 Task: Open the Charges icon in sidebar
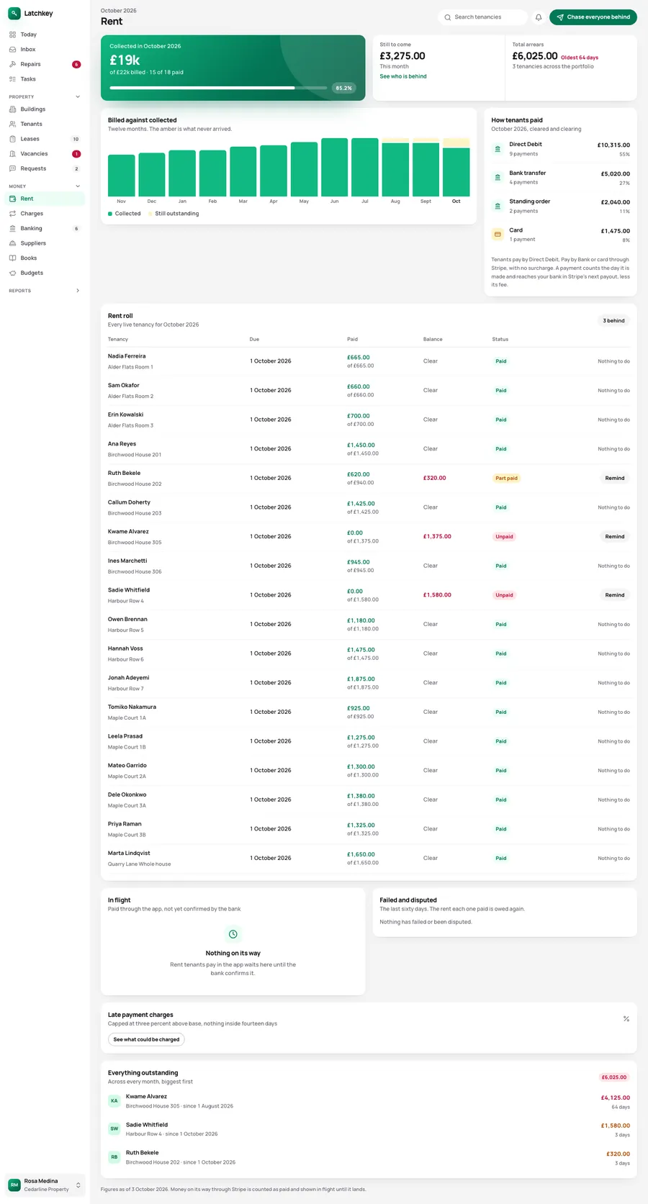tap(12, 214)
